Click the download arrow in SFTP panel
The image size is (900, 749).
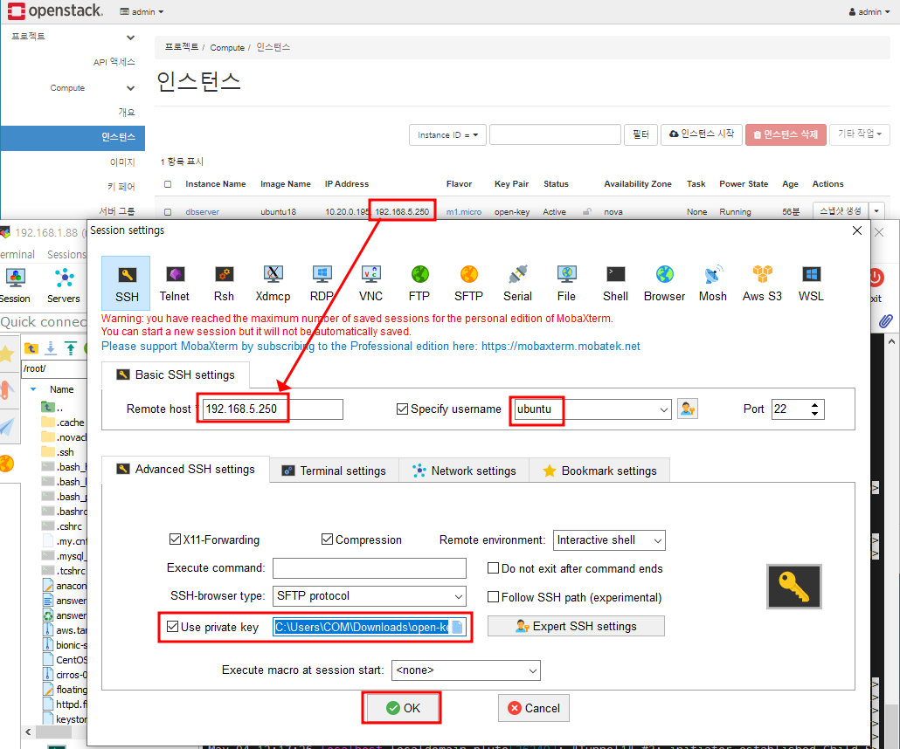51,347
